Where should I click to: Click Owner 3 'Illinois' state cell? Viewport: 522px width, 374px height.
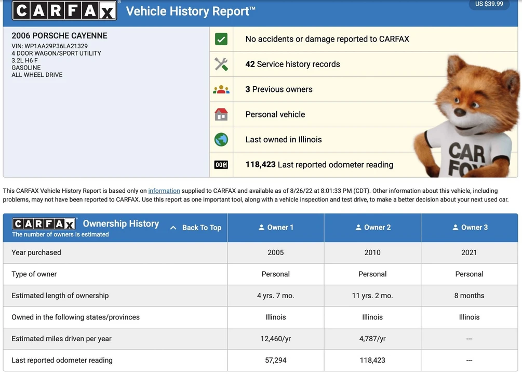click(470, 317)
